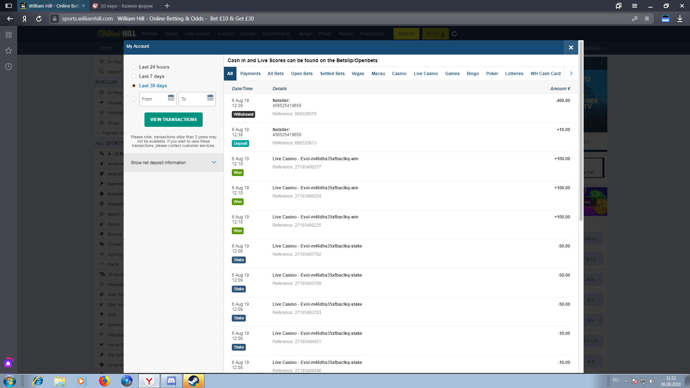This screenshot has height=388, width=690.
Task: Open File Explorer from taskbar
Action: coord(60,381)
